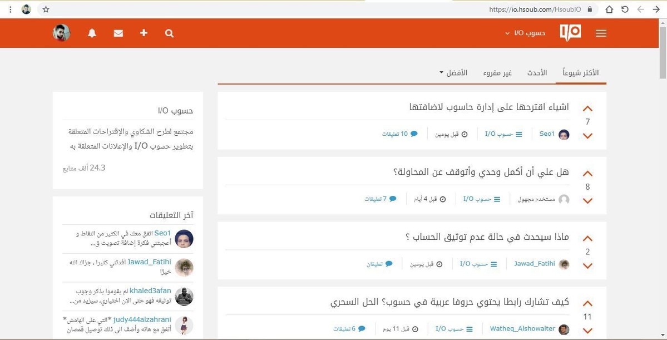Click the Seo1 author name in first post

click(x=547, y=134)
